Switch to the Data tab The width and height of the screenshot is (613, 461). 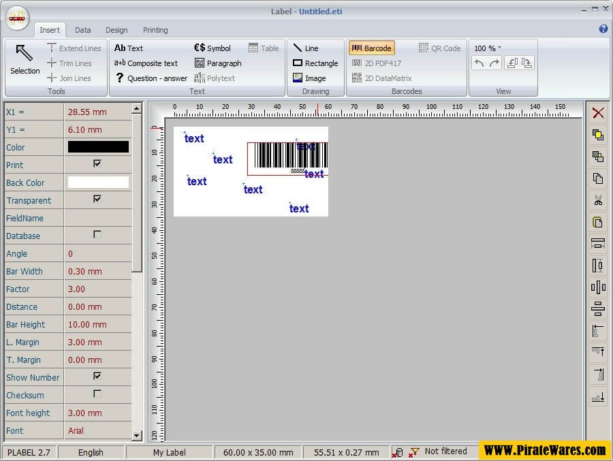point(83,30)
